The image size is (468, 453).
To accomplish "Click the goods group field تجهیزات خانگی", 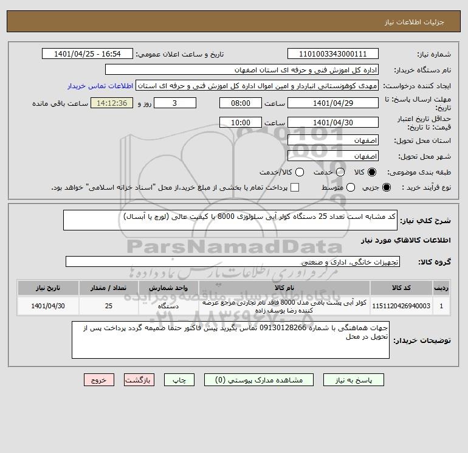I will tap(233, 261).
